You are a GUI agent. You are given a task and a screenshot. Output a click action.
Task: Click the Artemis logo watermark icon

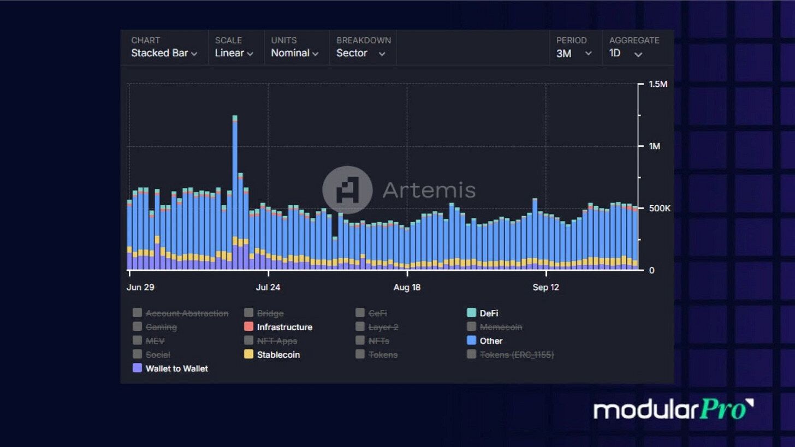coord(347,190)
